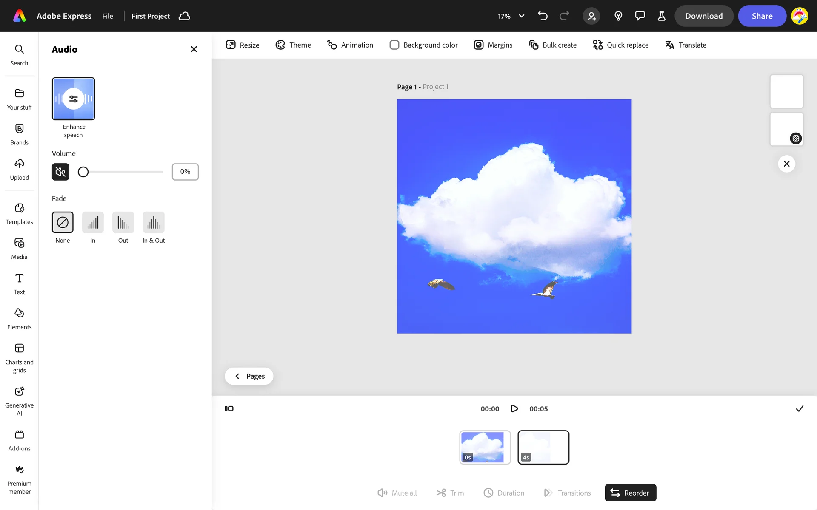Toggle the mute volume button

60,172
